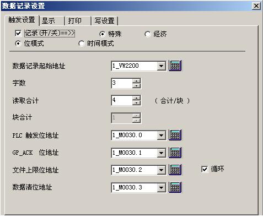Viewport: 263px width, 217px height.
Task: Switch to the 打印 tab
Action: coord(78,21)
